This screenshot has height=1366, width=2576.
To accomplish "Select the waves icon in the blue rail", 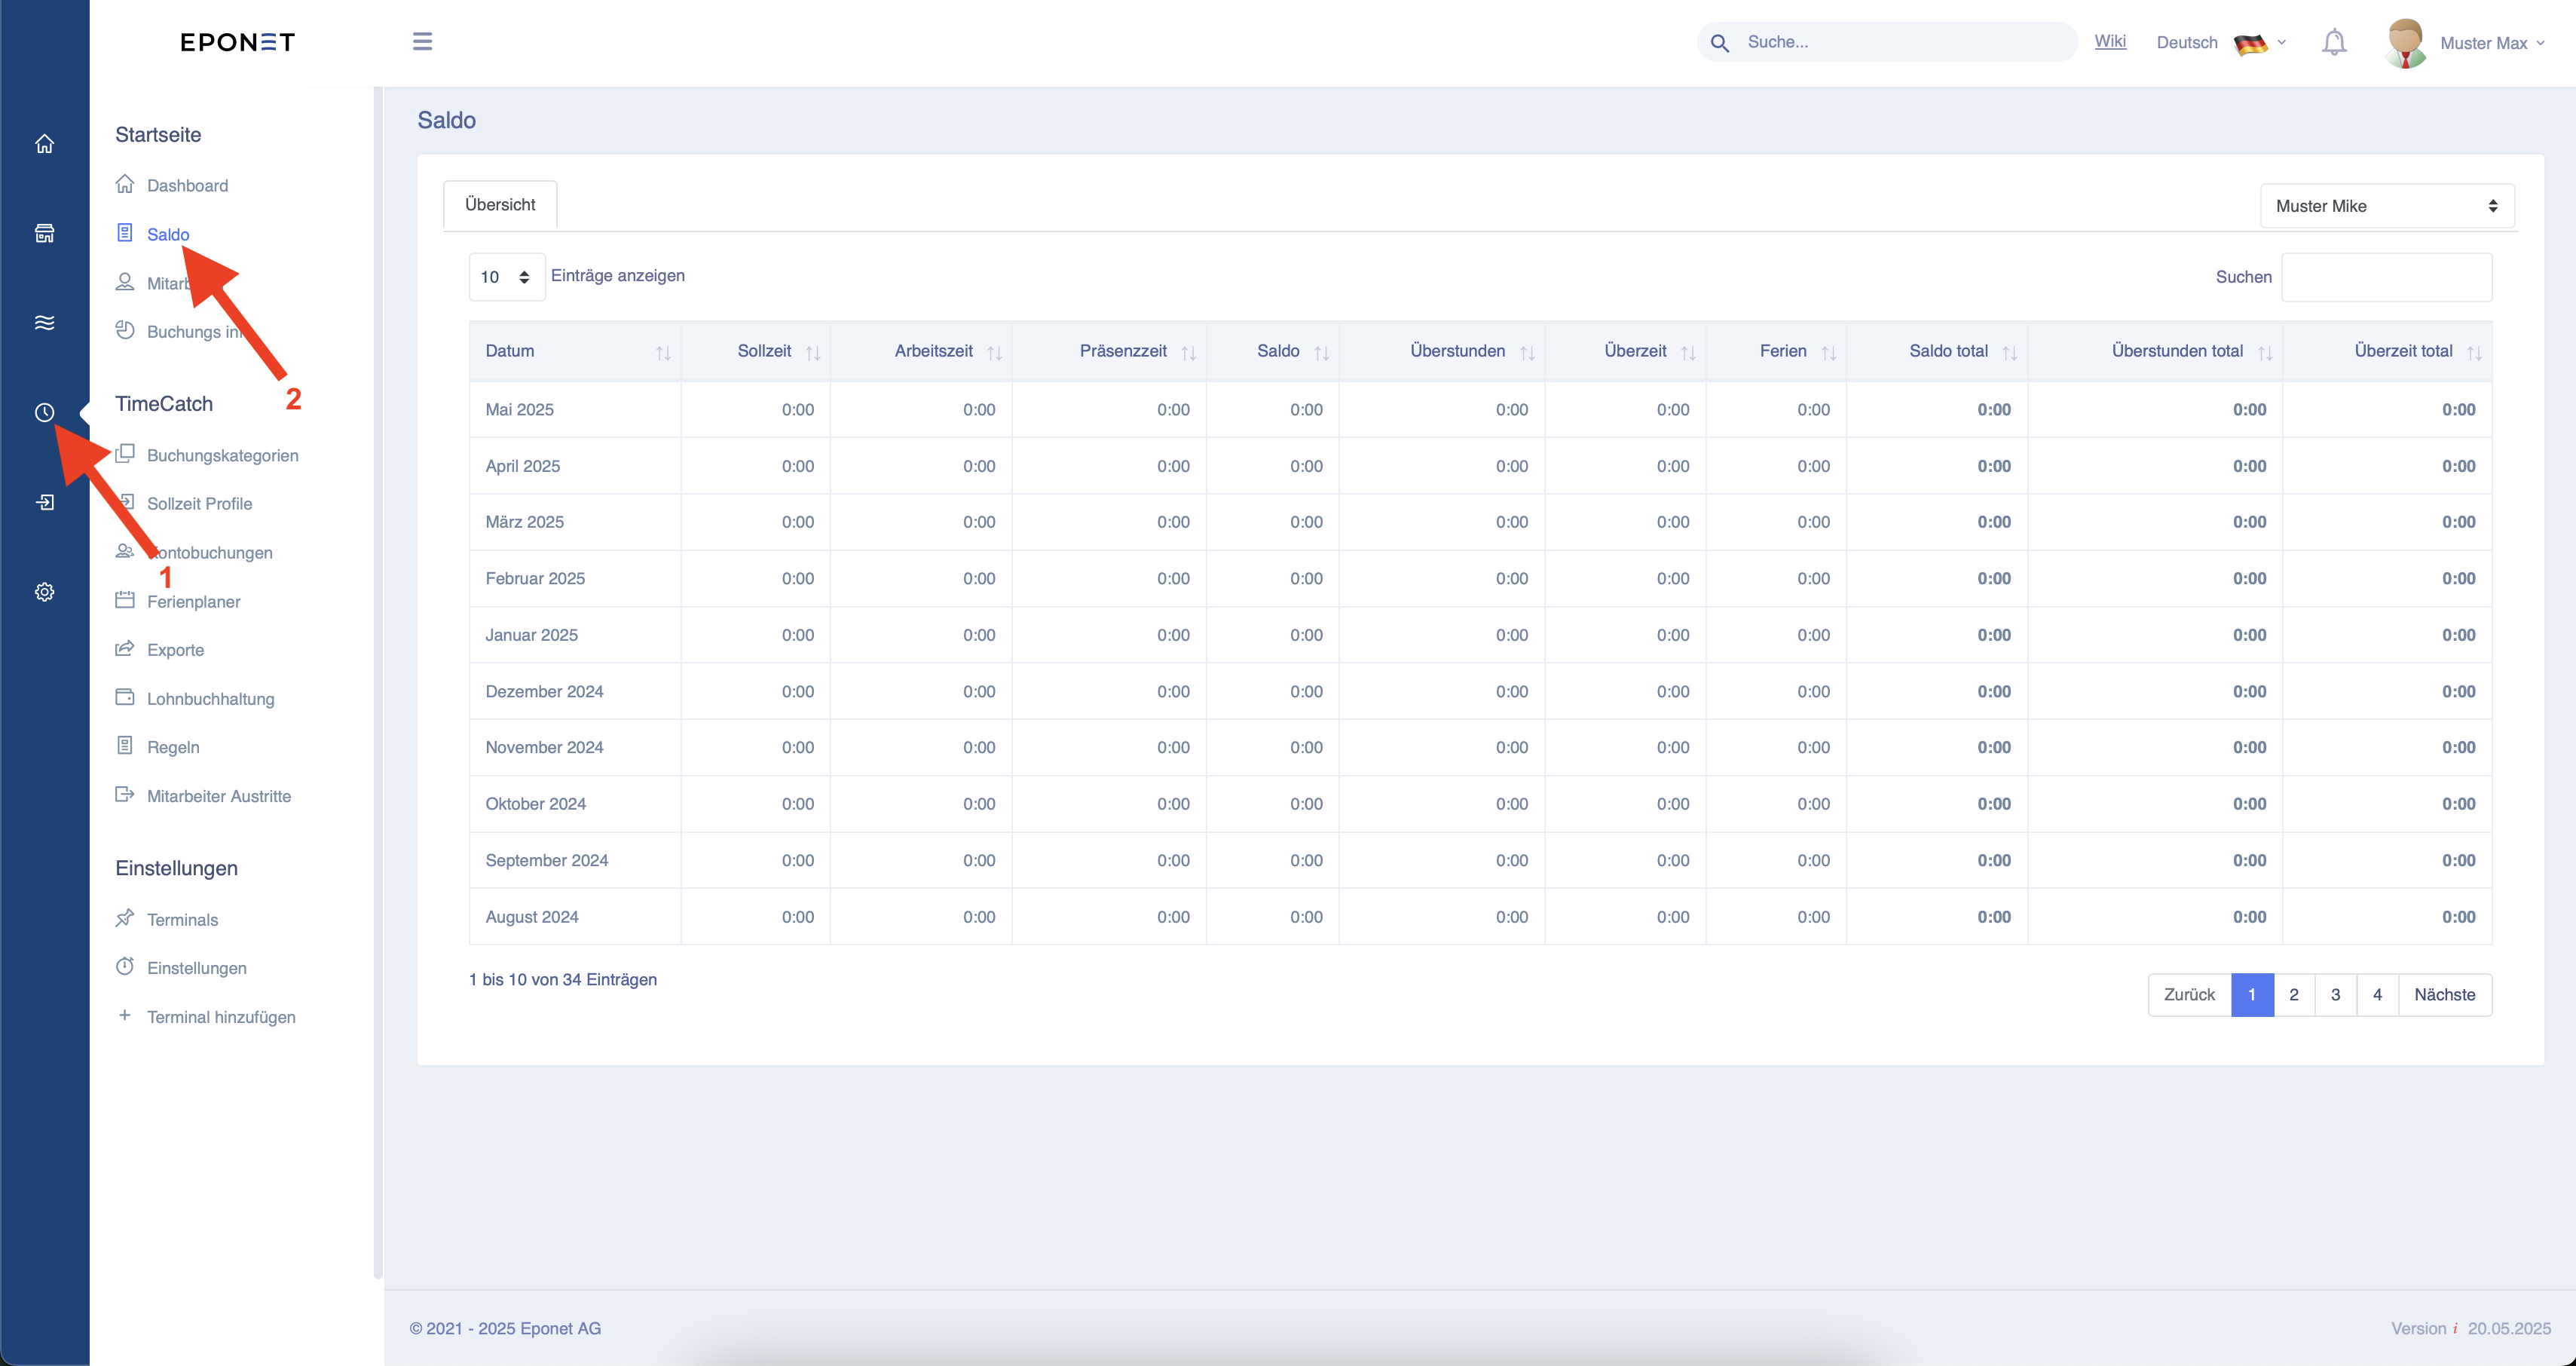I will pyautogui.click(x=44, y=322).
